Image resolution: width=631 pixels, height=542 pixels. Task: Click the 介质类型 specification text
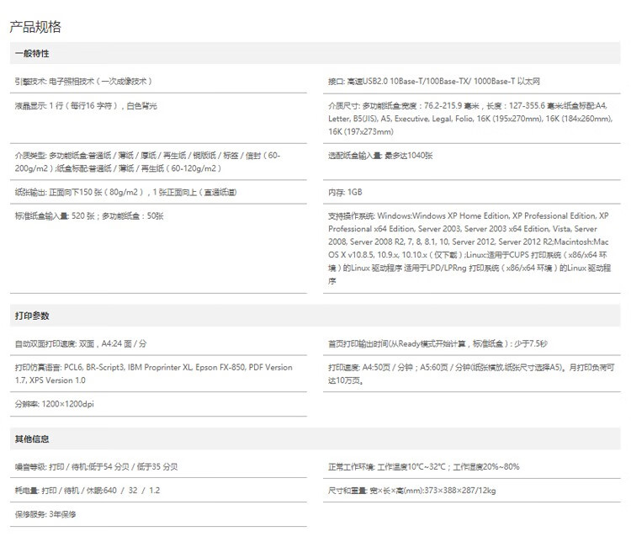[x=147, y=161]
